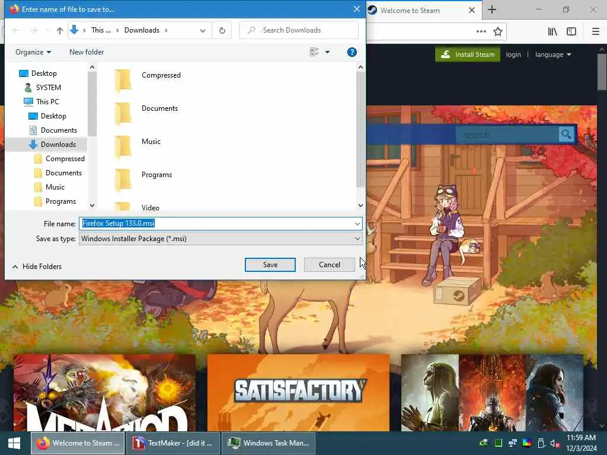Screen dimensions: 607x455
Task: Click the muted speaker tray icon
Action: (x=555, y=443)
